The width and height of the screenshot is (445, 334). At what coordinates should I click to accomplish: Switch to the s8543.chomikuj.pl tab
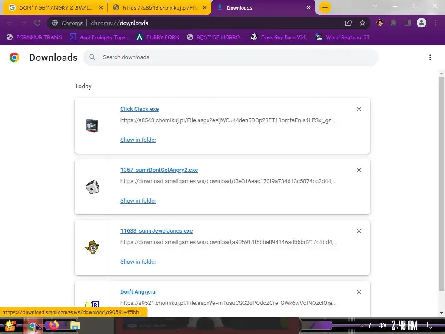coord(160,8)
